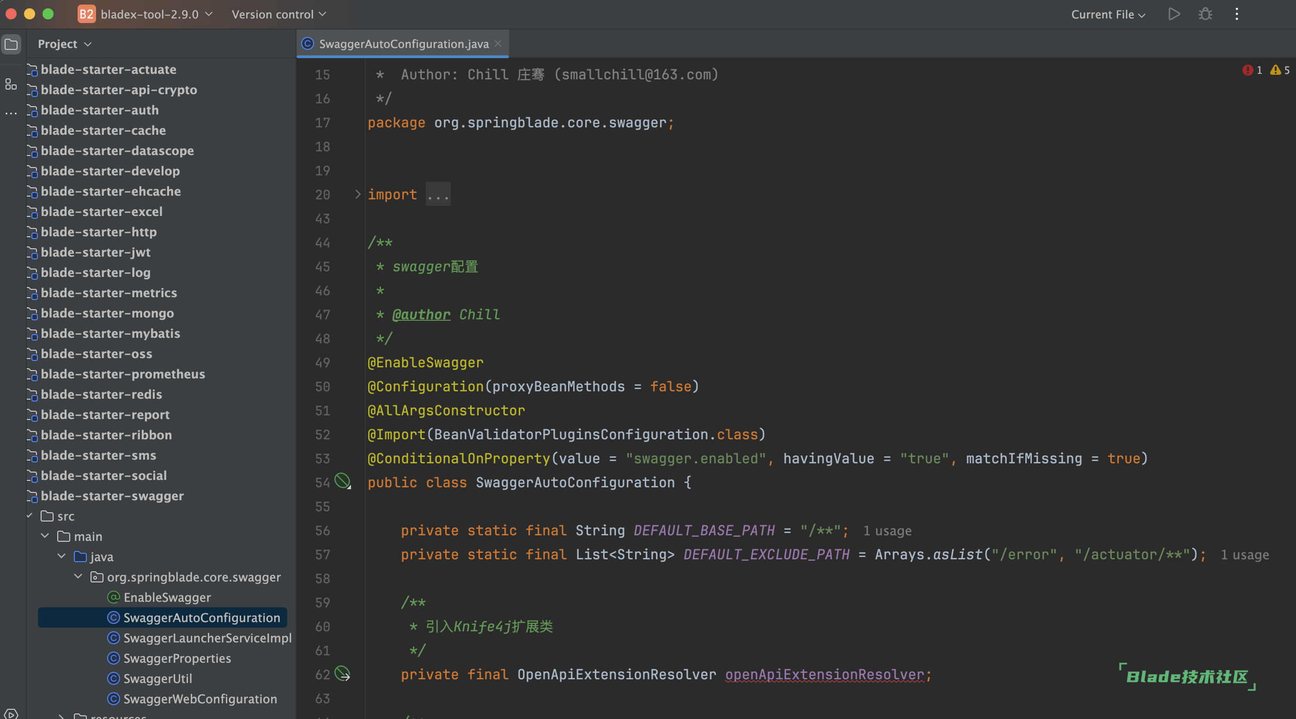The image size is (1296, 719).
Task: Collapse the org.springblade.core.swagger package
Action: (x=79, y=577)
